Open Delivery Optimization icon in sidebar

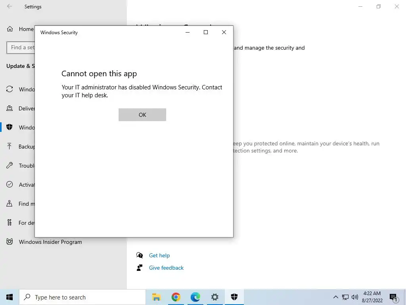tap(10, 108)
